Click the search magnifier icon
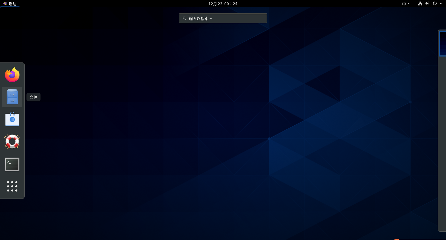The width and height of the screenshot is (446, 240). [184, 18]
